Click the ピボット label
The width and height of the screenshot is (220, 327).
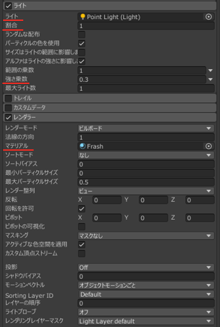point(13,217)
